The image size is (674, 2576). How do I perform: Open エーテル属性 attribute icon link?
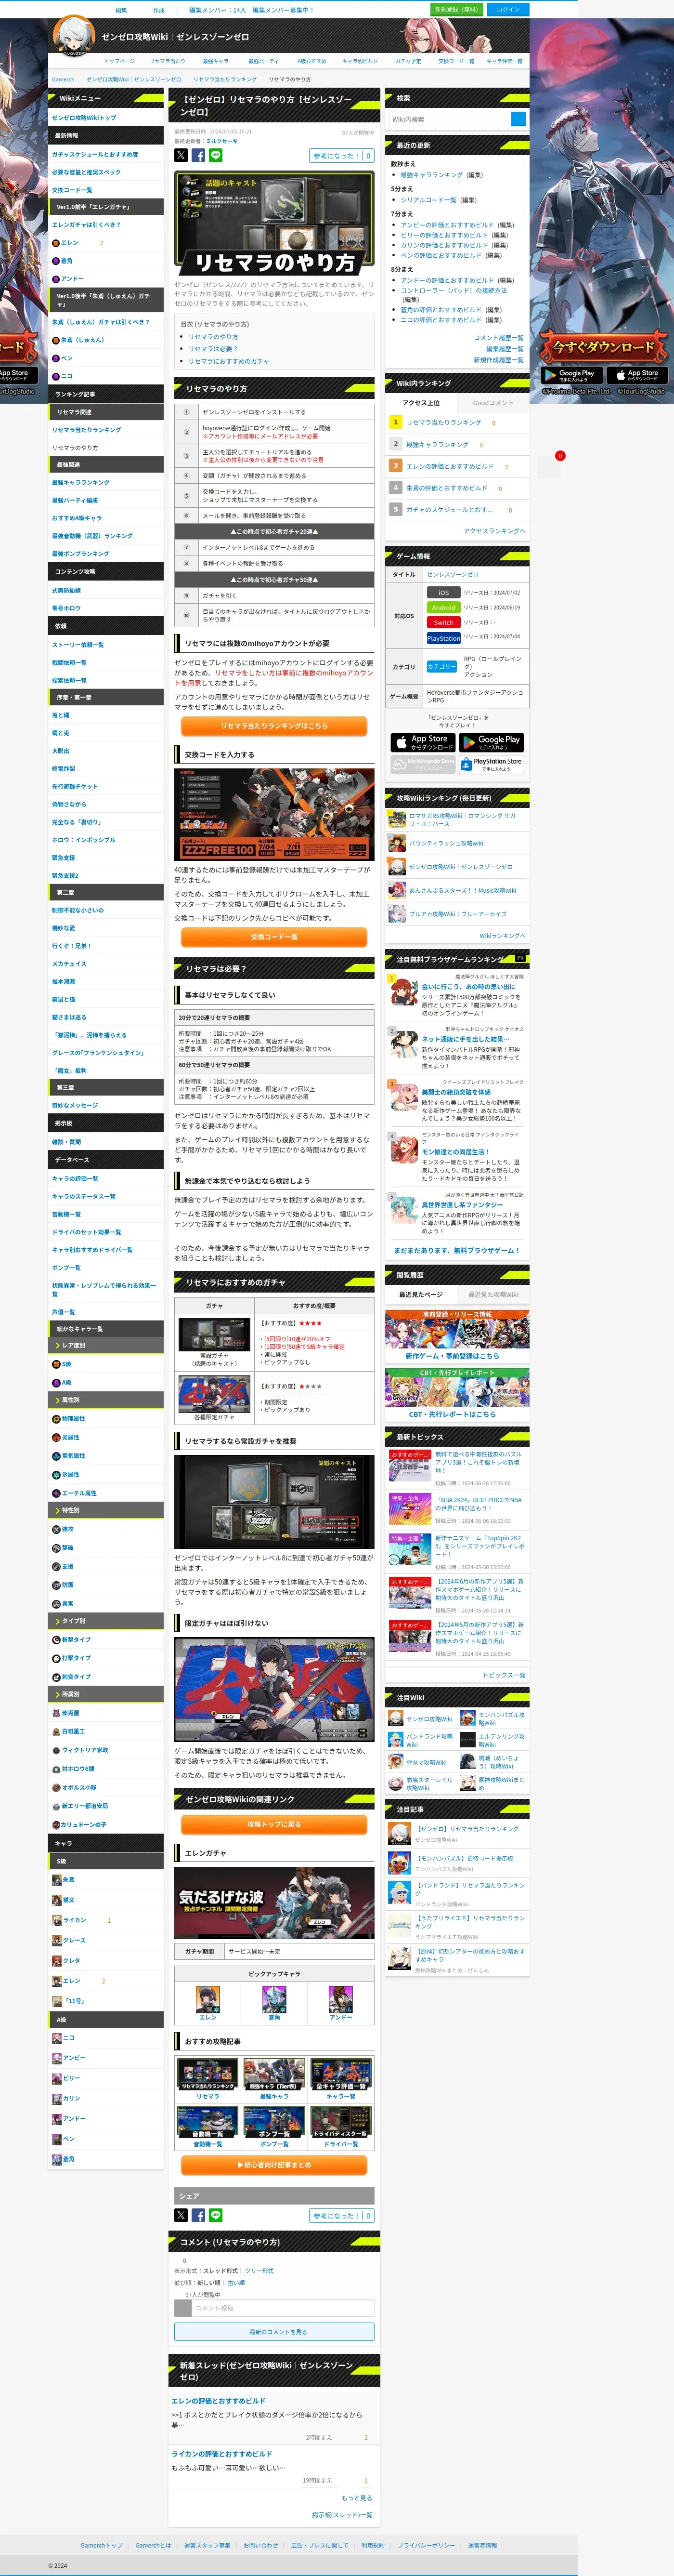[x=56, y=1492]
